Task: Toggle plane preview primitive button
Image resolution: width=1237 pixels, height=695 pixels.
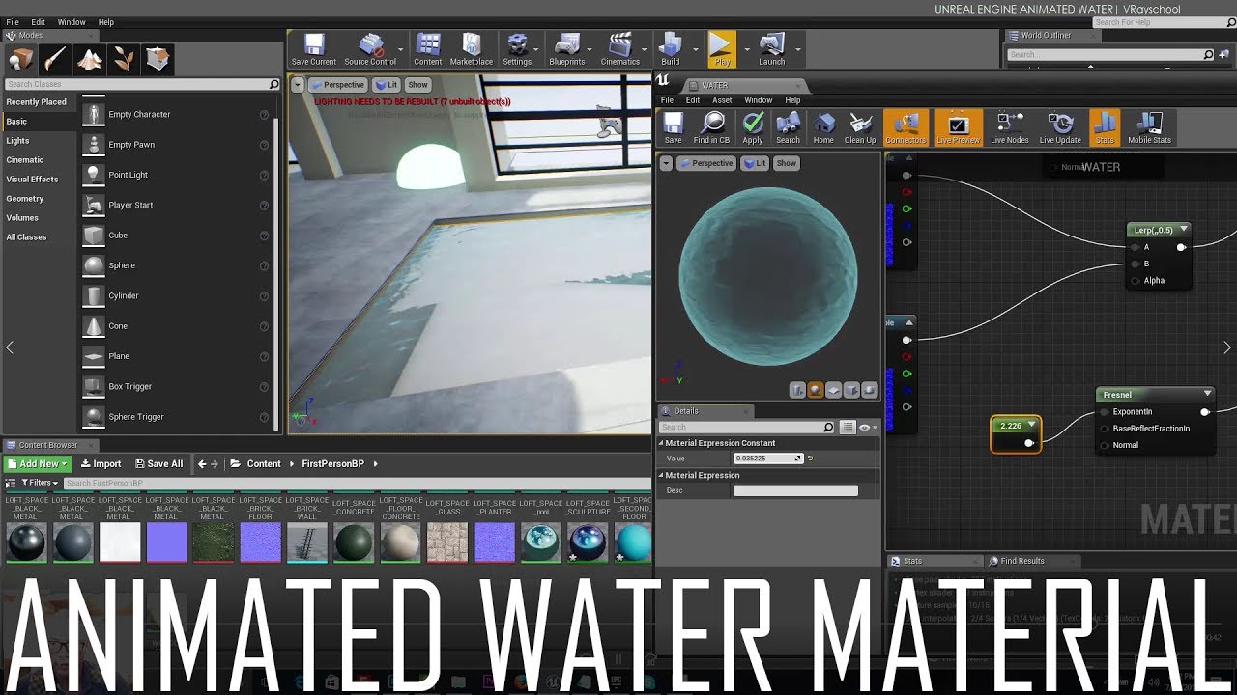Action: pos(833,390)
